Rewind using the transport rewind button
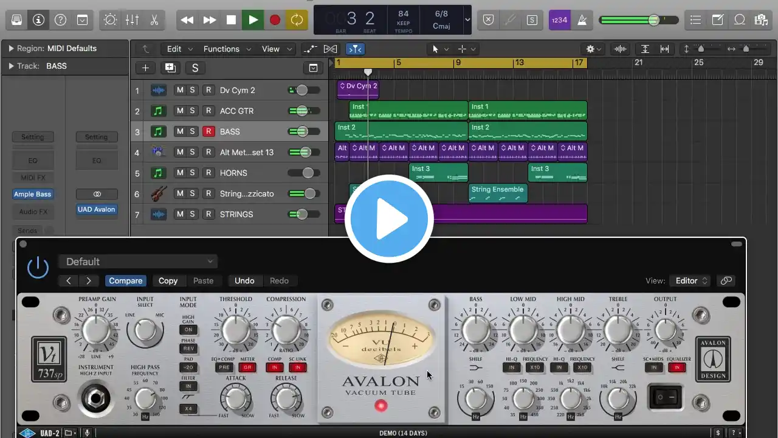 click(x=187, y=20)
